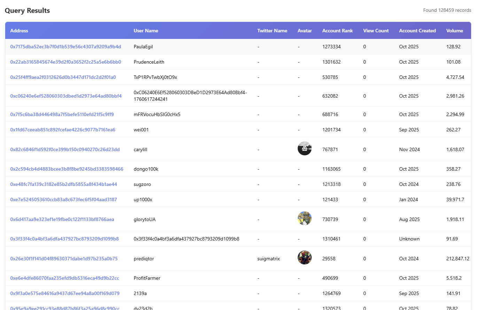
Task: Click the Avatar column header
Action: [304, 31]
